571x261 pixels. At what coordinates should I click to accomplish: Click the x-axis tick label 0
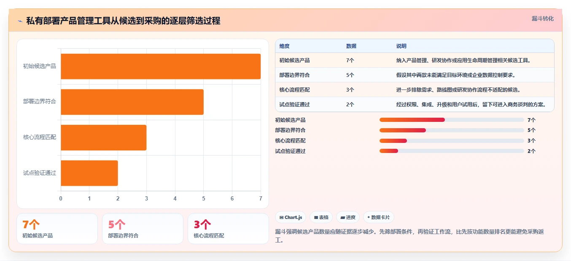pos(61,198)
